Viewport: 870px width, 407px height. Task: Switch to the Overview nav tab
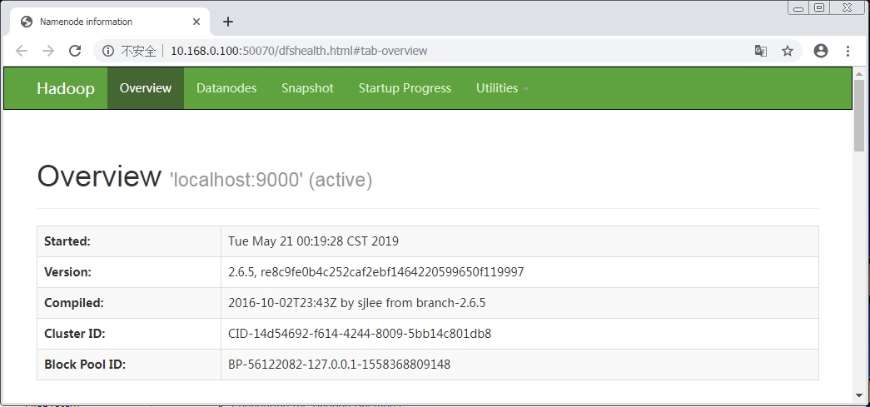146,88
